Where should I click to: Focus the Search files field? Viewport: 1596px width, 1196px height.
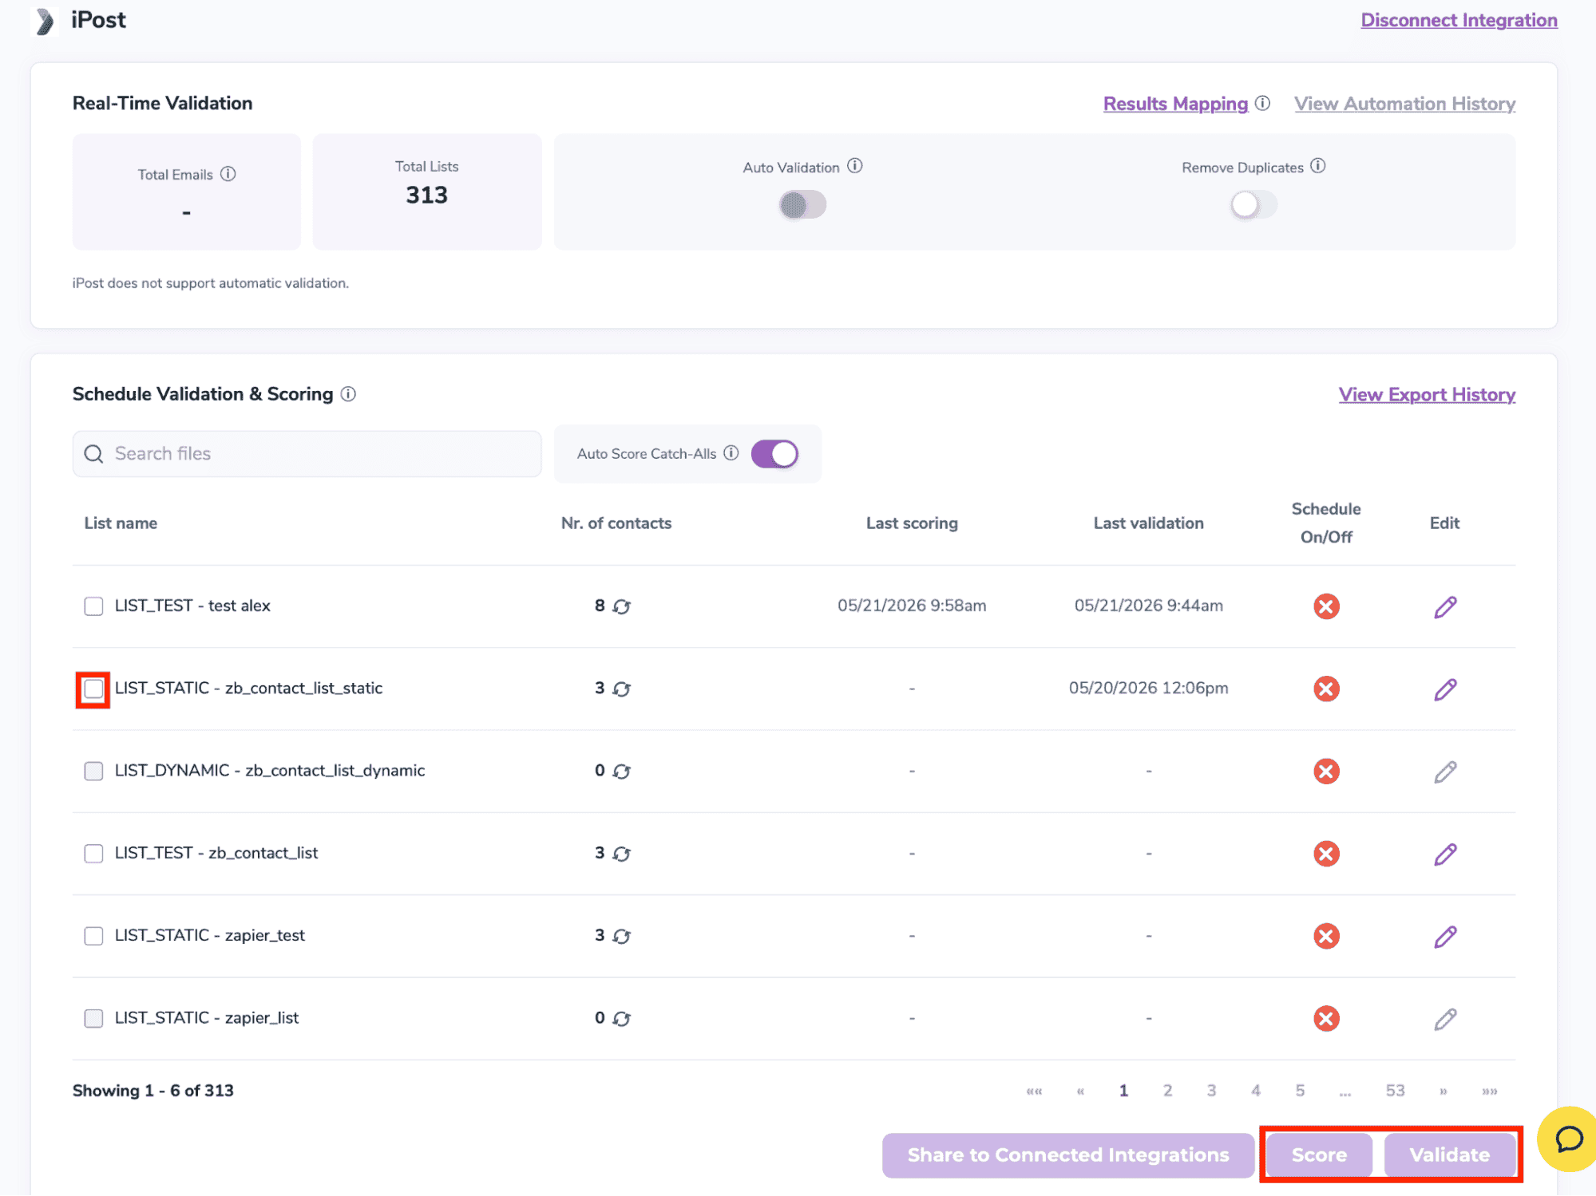tap(307, 454)
